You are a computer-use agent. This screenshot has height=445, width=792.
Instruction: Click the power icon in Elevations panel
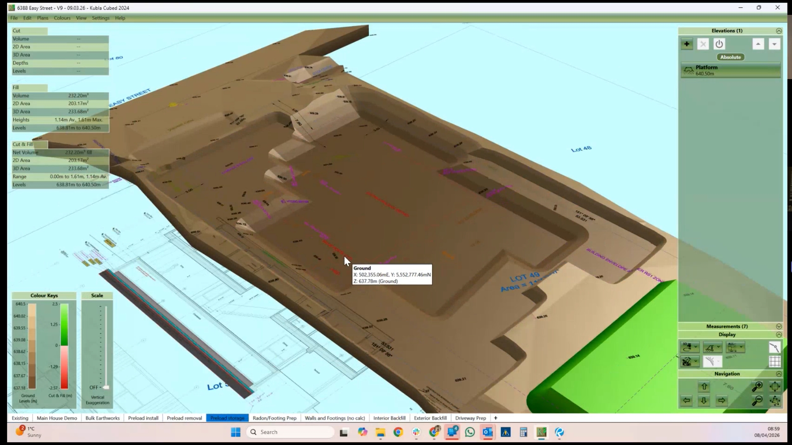click(719, 44)
